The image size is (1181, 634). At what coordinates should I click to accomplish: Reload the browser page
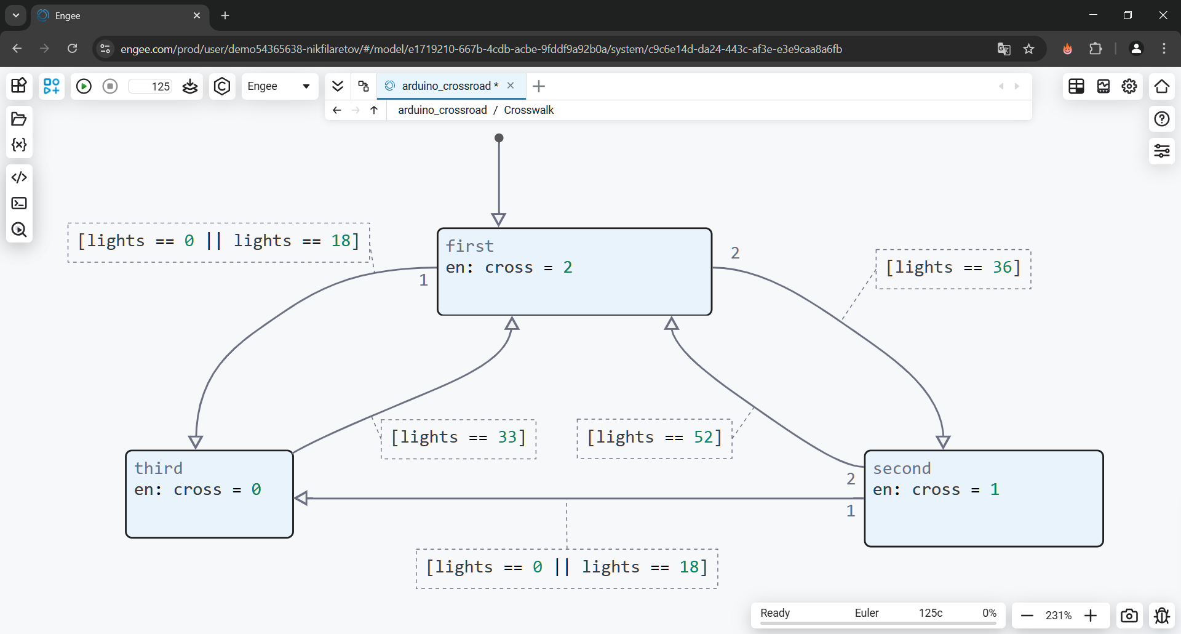72,49
